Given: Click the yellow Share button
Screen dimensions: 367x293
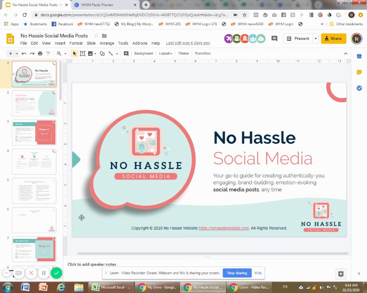Looking at the screenshot, I should 333,39.
